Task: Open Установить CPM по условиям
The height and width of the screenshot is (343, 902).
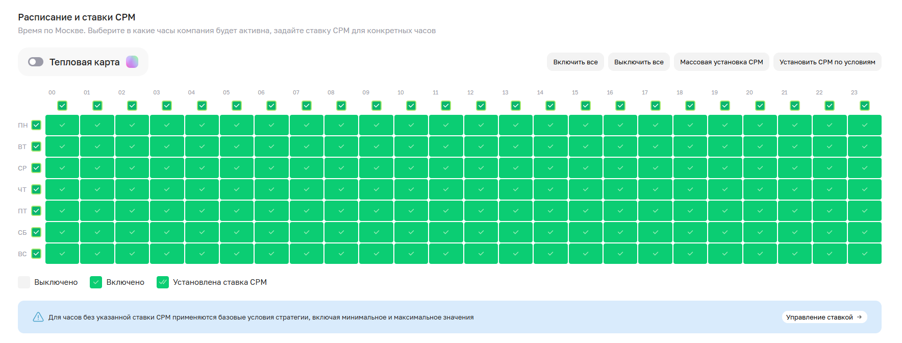Action: (x=827, y=62)
